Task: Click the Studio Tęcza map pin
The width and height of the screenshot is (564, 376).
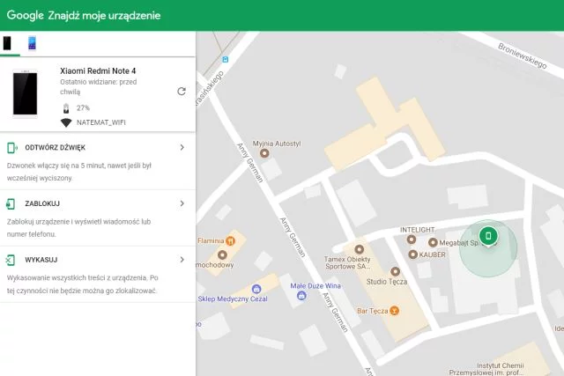Action: click(x=396, y=271)
